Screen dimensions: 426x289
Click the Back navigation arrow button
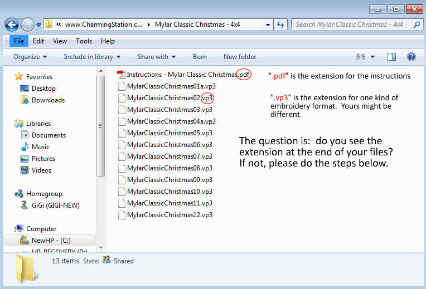point(12,25)
